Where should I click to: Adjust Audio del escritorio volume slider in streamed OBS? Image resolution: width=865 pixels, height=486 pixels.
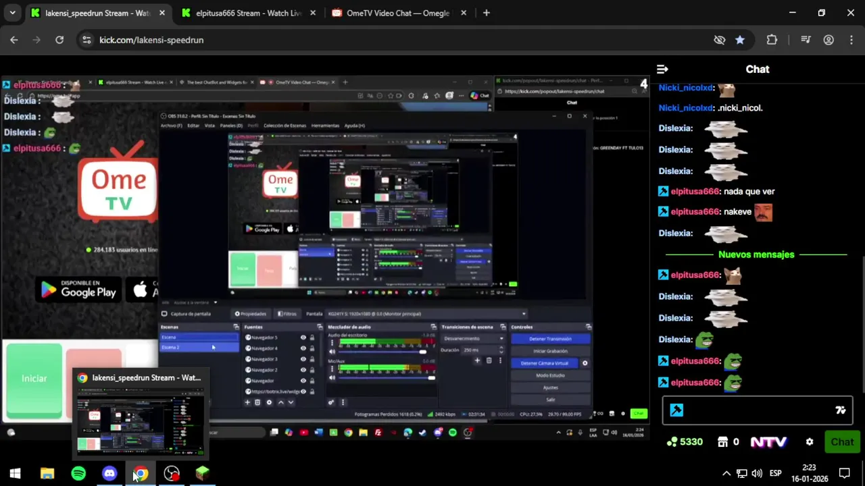tap(382, 352)
